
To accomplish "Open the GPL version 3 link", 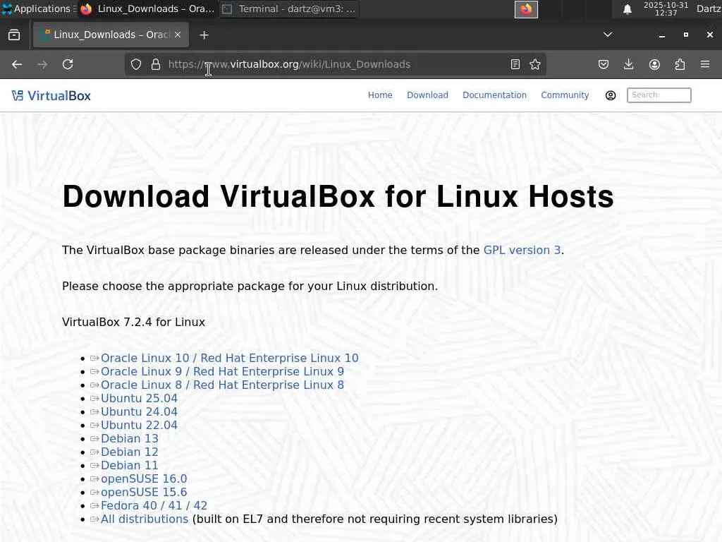I will click(x=522, y=251).
